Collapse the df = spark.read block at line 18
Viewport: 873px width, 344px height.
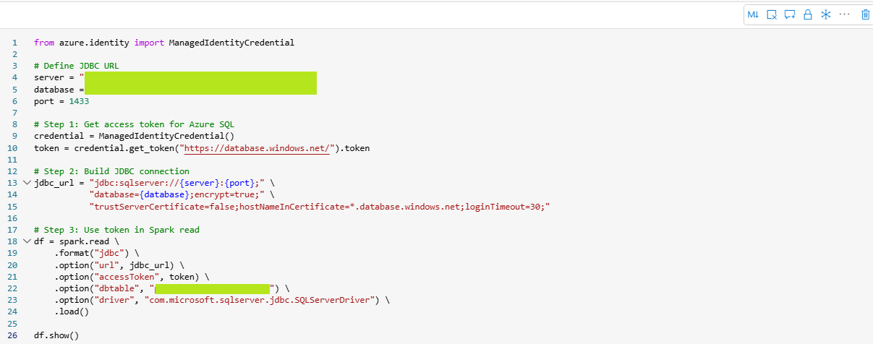(27, 241)
